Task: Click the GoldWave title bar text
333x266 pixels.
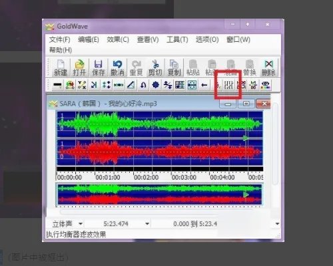Action: (x=73, y=27)
